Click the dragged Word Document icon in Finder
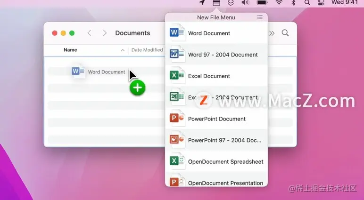This screenshot has width=364, height=200. [78, 72]
